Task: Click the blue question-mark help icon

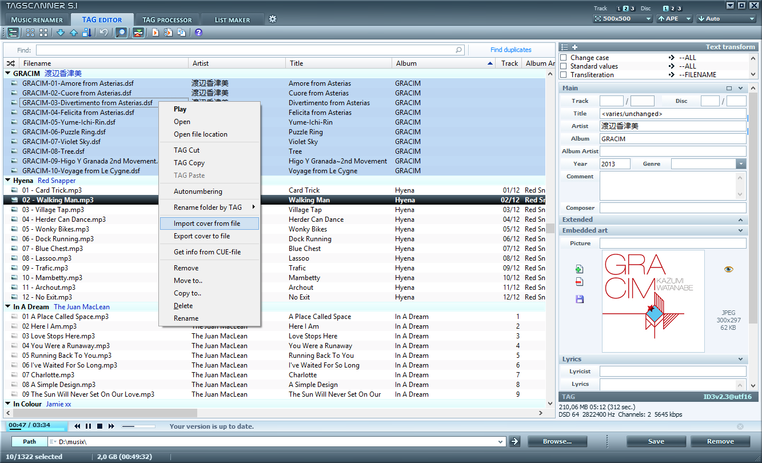Action: [x=198, y=33]
